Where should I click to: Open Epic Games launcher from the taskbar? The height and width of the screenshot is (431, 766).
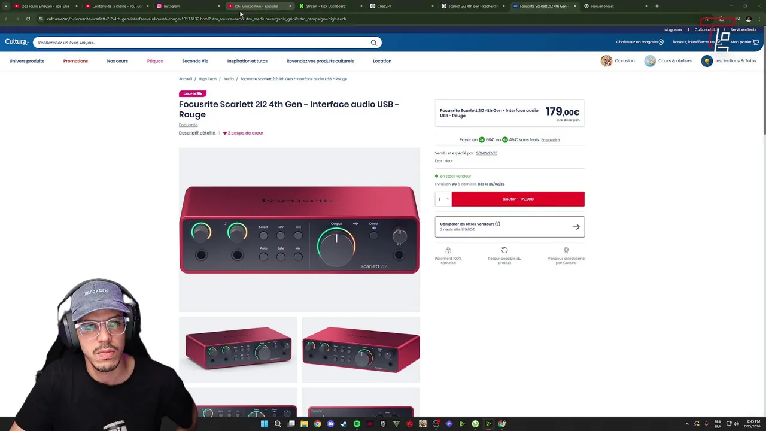point(383,424)
